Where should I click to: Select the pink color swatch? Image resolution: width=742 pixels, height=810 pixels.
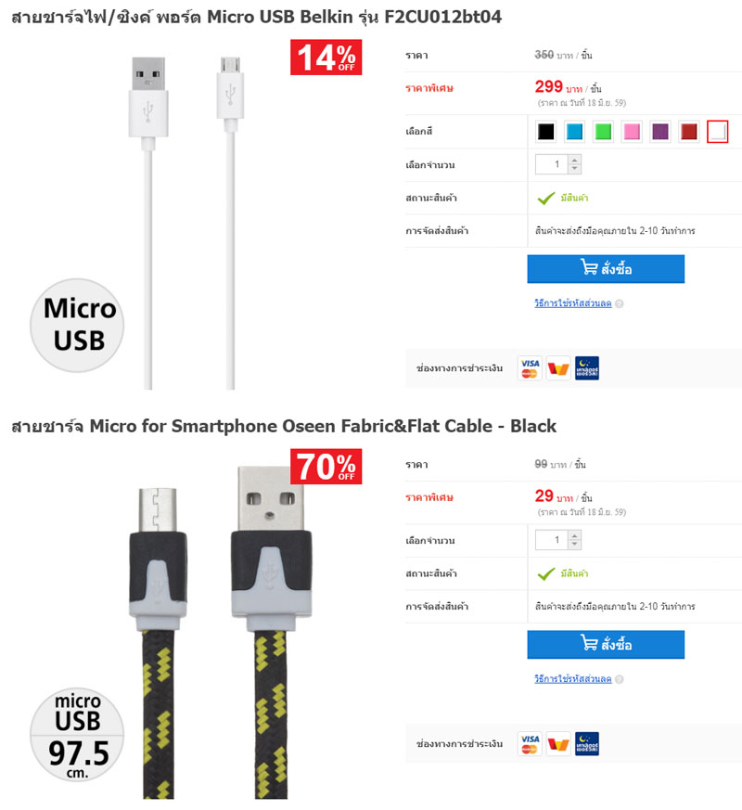click(632, 132)
